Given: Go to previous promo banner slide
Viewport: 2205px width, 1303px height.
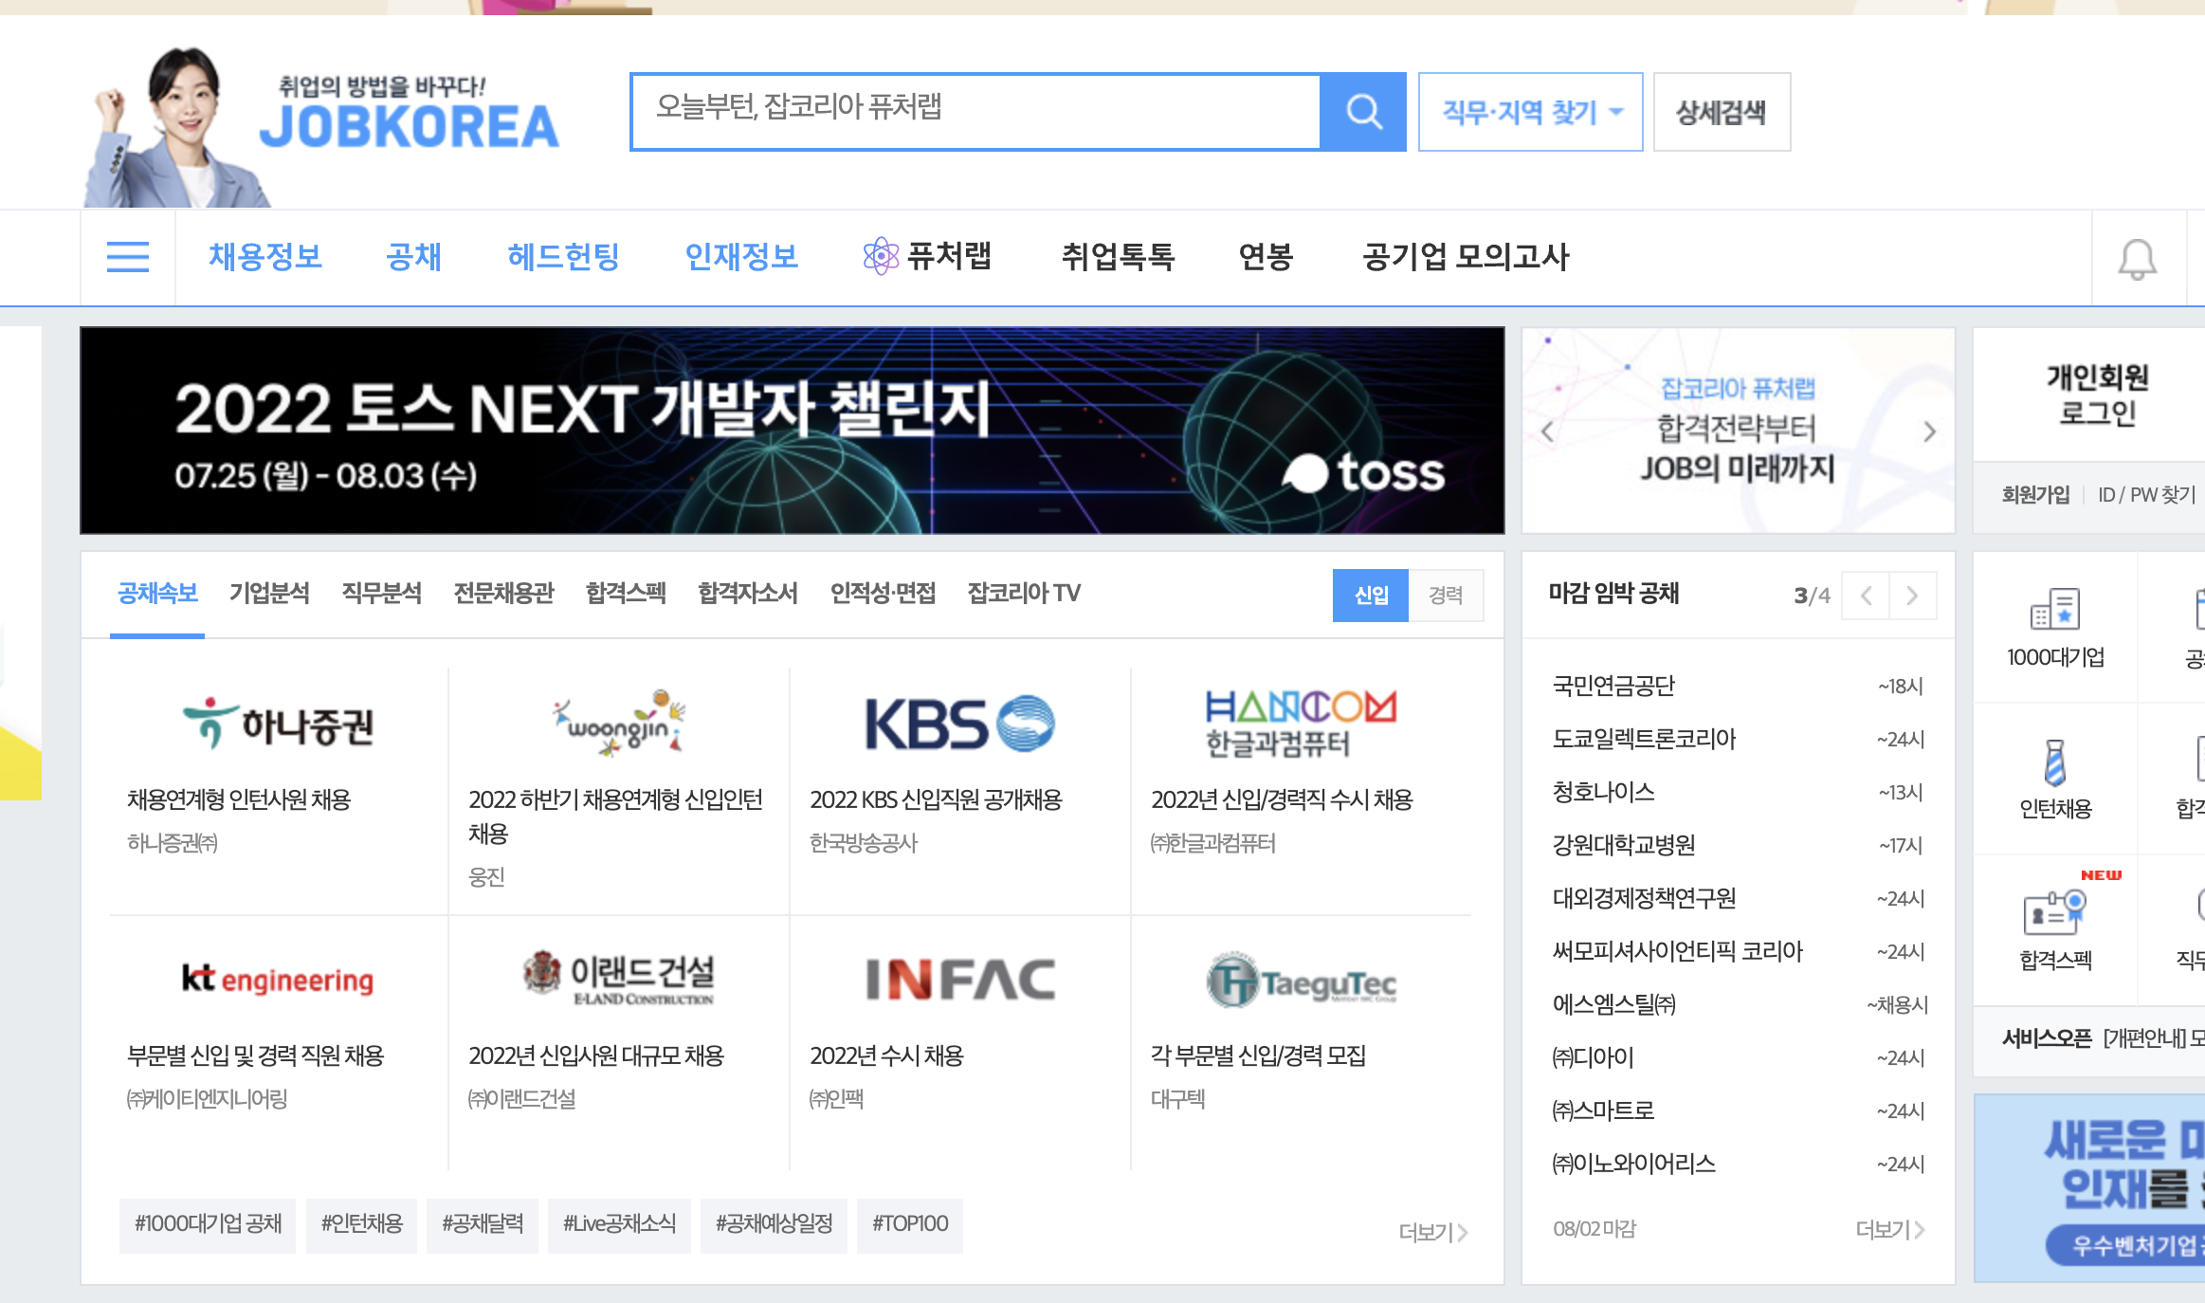Looking at the screenshot, I should coord(1547,431).
